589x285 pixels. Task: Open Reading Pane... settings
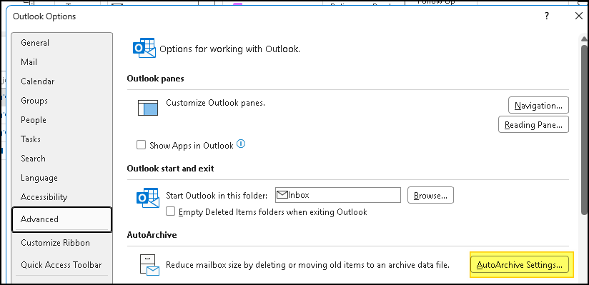[x=533, y=125]
